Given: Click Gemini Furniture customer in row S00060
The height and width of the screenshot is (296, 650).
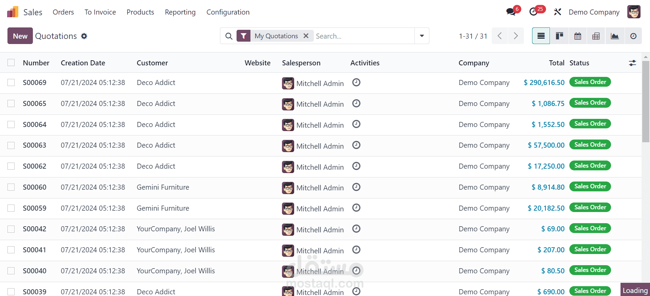Looking at the screenshot, I should coord(163,187).
